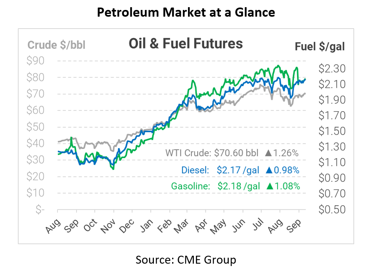Click the "Diesel: $2.17 /gal" legend entry

tap(220, 170)
